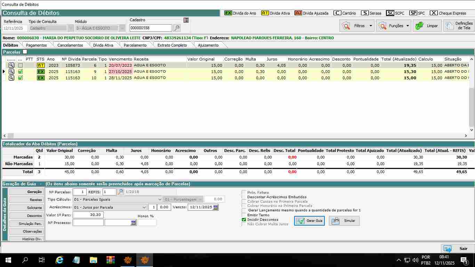Image resolution: width=475 pixels, height=267 pixels.
Task: Click the Simular button
Action: click(344, 221)
